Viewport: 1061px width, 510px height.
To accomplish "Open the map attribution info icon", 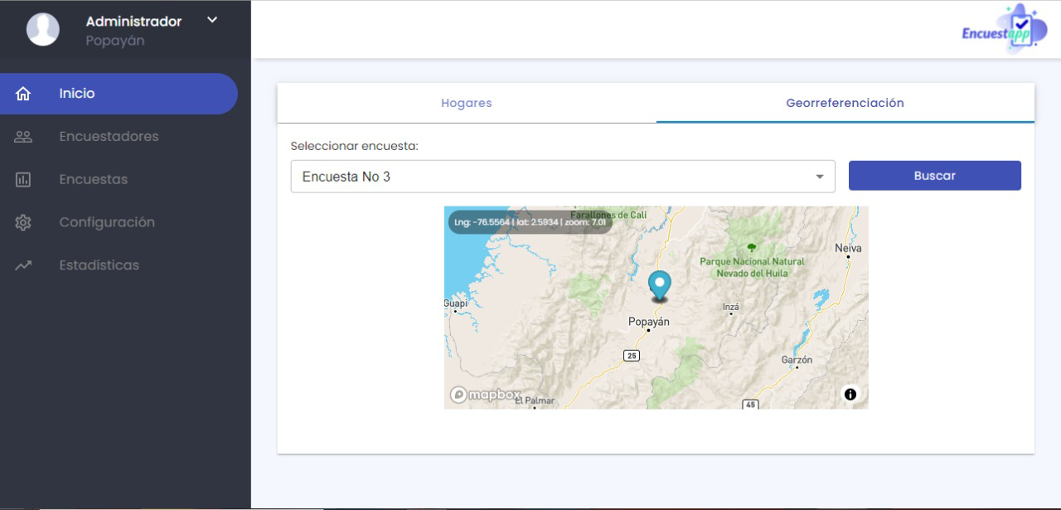I will [x=850, y=394].
